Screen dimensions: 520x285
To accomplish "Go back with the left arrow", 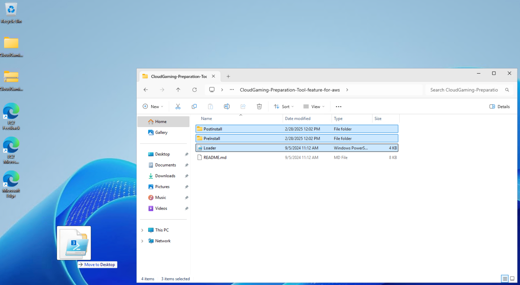I will pyautogui.click(x=146, y=90).
